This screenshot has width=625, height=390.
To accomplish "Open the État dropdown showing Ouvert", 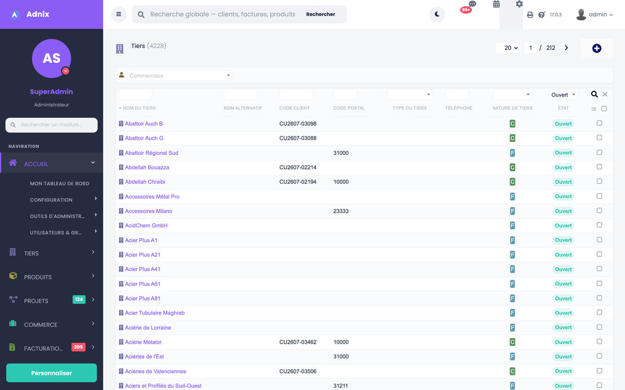I will coord(563,95).
